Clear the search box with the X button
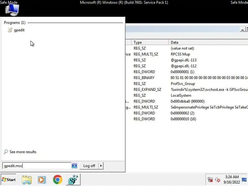The image size is (248, 186). pos(74,166)
